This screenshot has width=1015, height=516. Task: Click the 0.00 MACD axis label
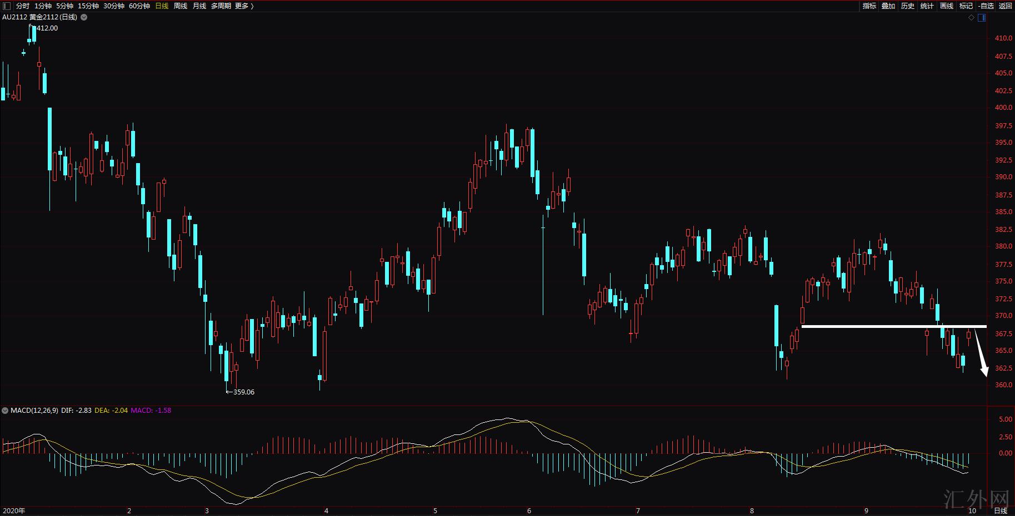[x=1006, y=453]
